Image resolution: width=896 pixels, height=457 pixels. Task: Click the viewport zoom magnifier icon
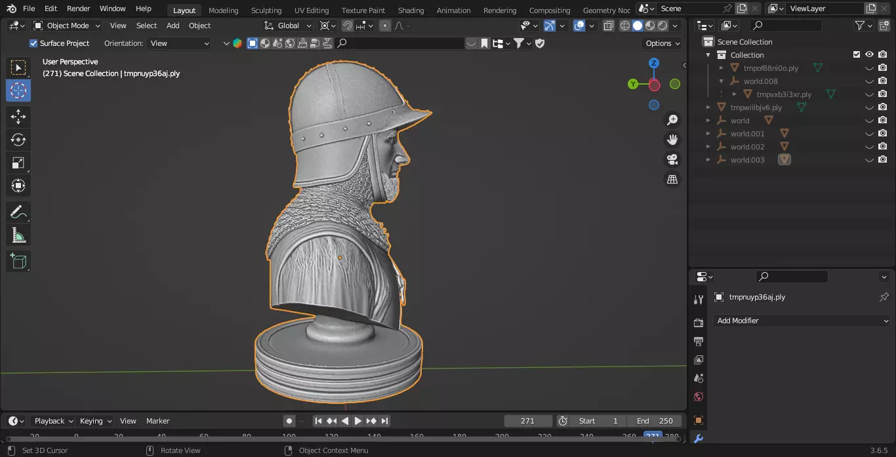coord(672,120)
